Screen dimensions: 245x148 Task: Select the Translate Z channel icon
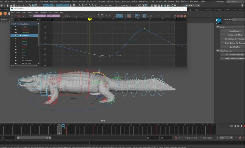click(x=16, y=35)
